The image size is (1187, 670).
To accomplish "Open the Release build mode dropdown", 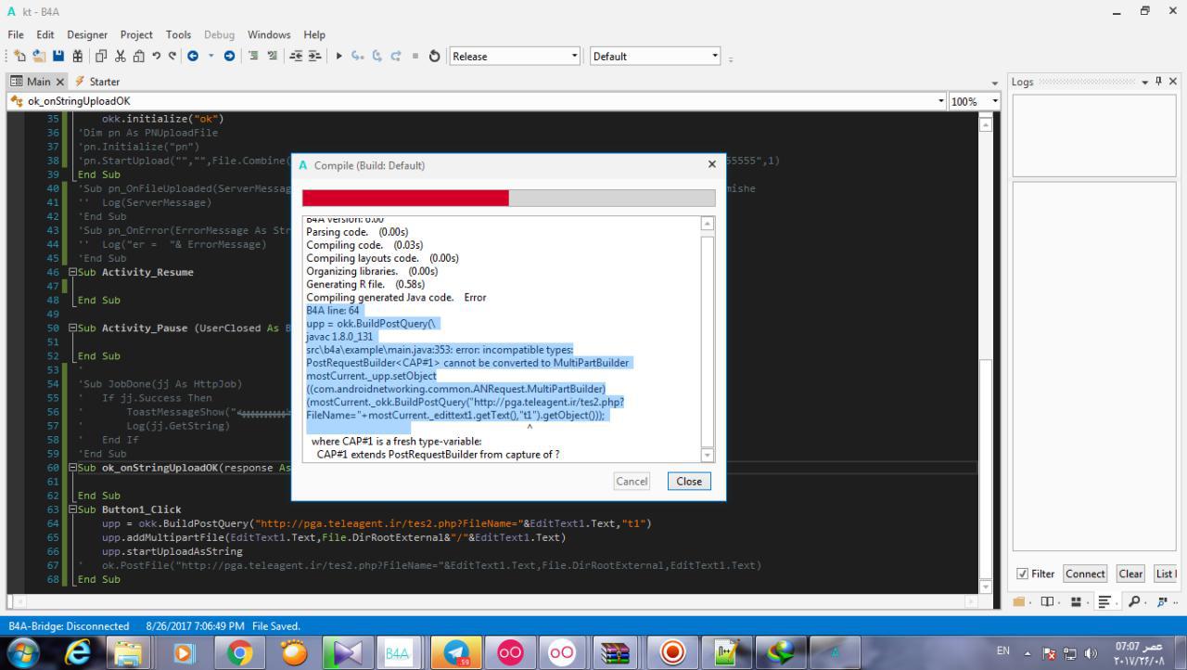I will [x=515, y=56].
